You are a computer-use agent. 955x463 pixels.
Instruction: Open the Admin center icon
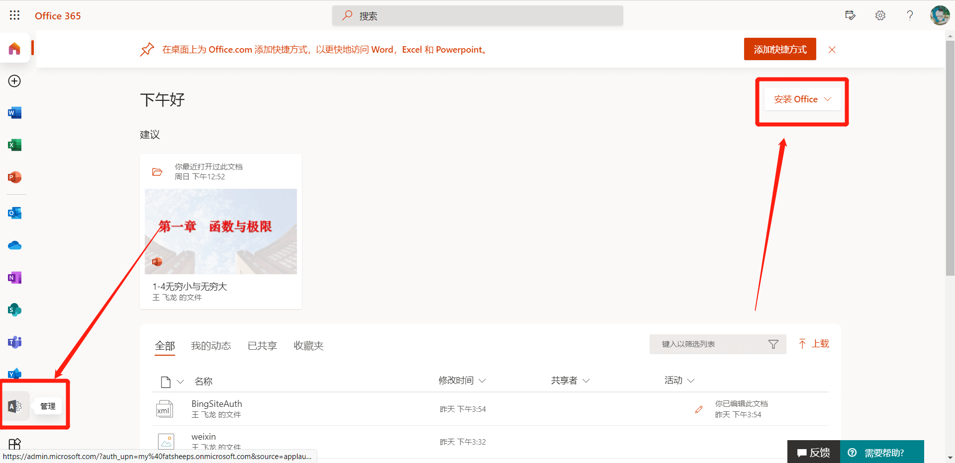(15, 406)
